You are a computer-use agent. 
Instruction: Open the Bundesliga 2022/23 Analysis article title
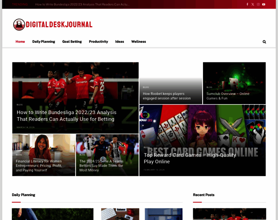(66, 115)
